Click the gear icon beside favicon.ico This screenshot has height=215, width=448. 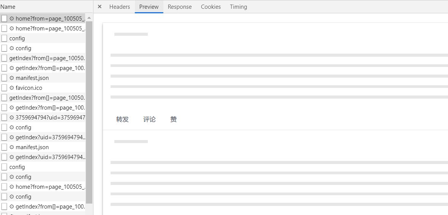(12, 88)
